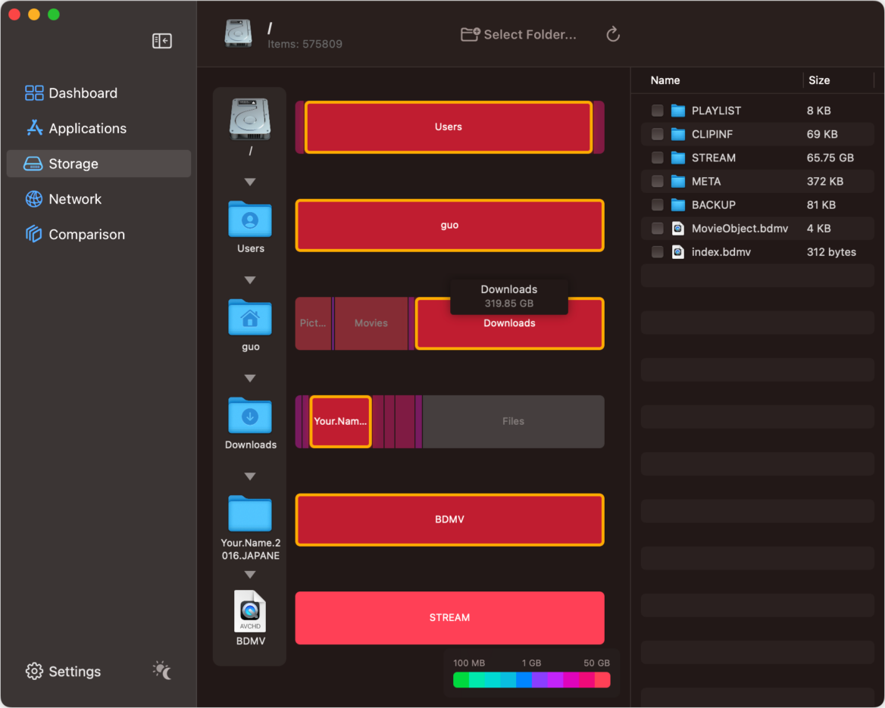Click the Dashboard grid icon

click(x=34, y=93)
